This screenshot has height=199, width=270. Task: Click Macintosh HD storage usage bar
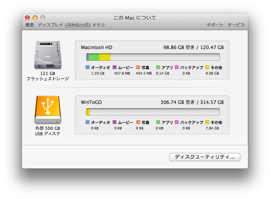pyautogui.click(x=153, y=57)
